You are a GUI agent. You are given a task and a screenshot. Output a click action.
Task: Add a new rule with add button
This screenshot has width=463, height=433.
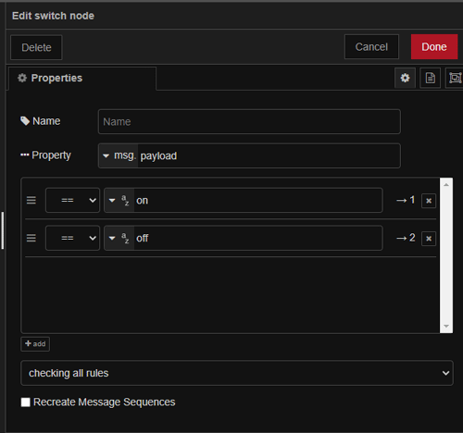click(x=35, y=344)
